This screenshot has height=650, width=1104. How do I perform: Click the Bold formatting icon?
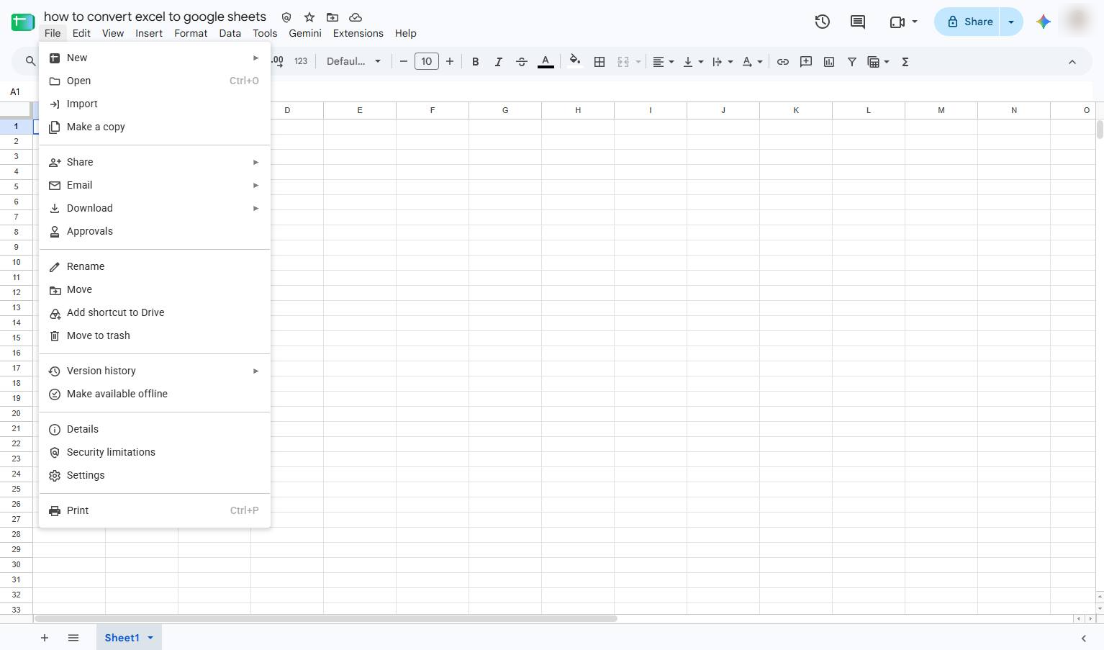tap(475, 62)
